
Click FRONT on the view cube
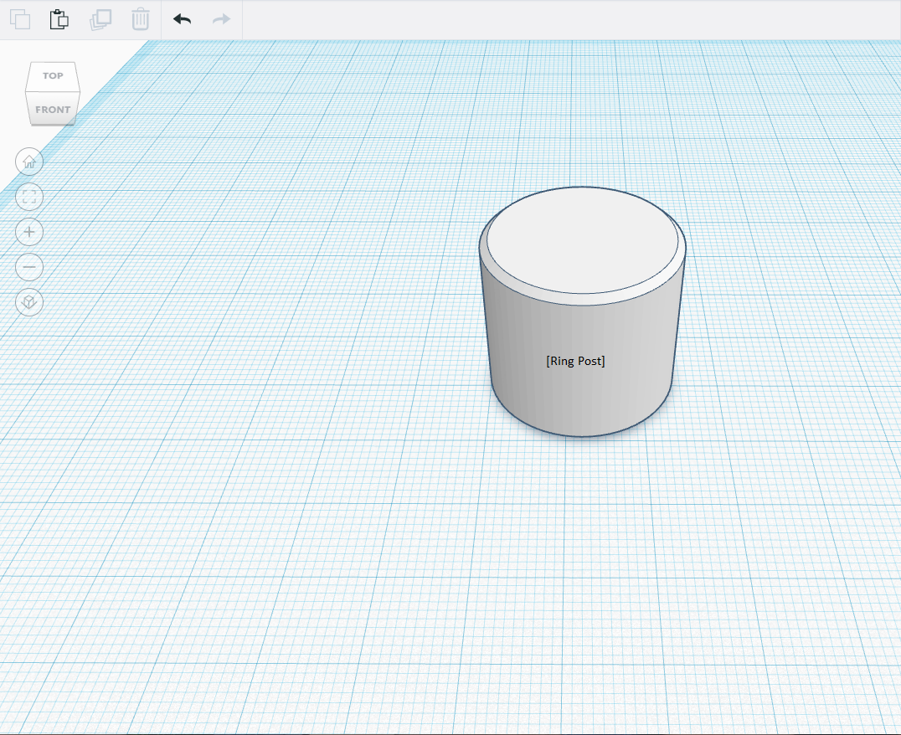(52, 109)
